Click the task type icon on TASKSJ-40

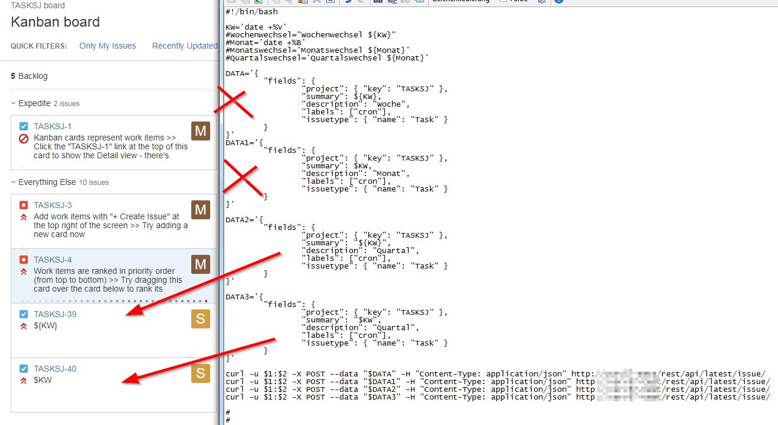click(x=24, y=369)
